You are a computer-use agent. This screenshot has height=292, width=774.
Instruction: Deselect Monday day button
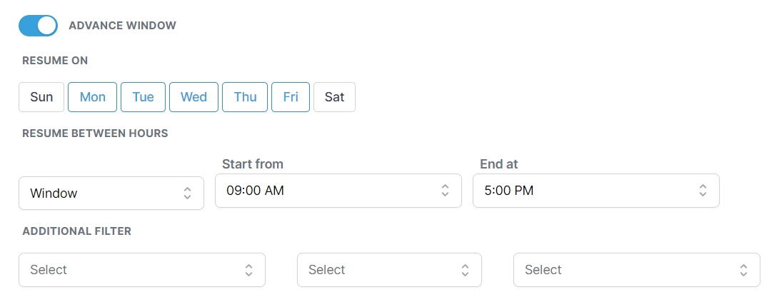click(x=93, y=97)
